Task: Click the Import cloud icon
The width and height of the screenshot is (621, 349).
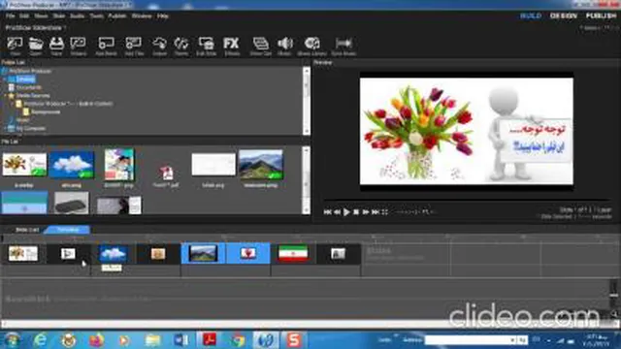Action: (x=159, y=46)
